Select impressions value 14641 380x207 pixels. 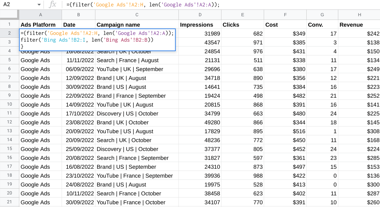click(200, 87)
